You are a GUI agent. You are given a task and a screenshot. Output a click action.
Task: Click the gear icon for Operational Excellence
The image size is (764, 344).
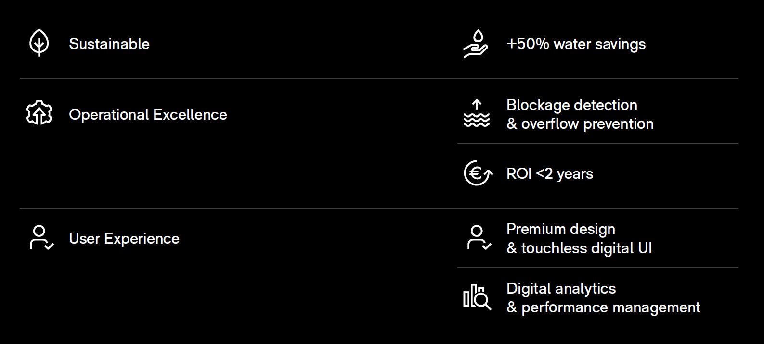[39, 113]
